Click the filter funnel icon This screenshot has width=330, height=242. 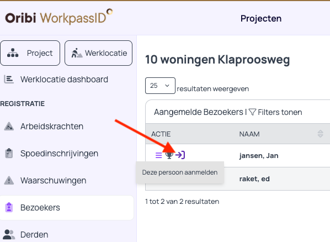click(252, 112)
